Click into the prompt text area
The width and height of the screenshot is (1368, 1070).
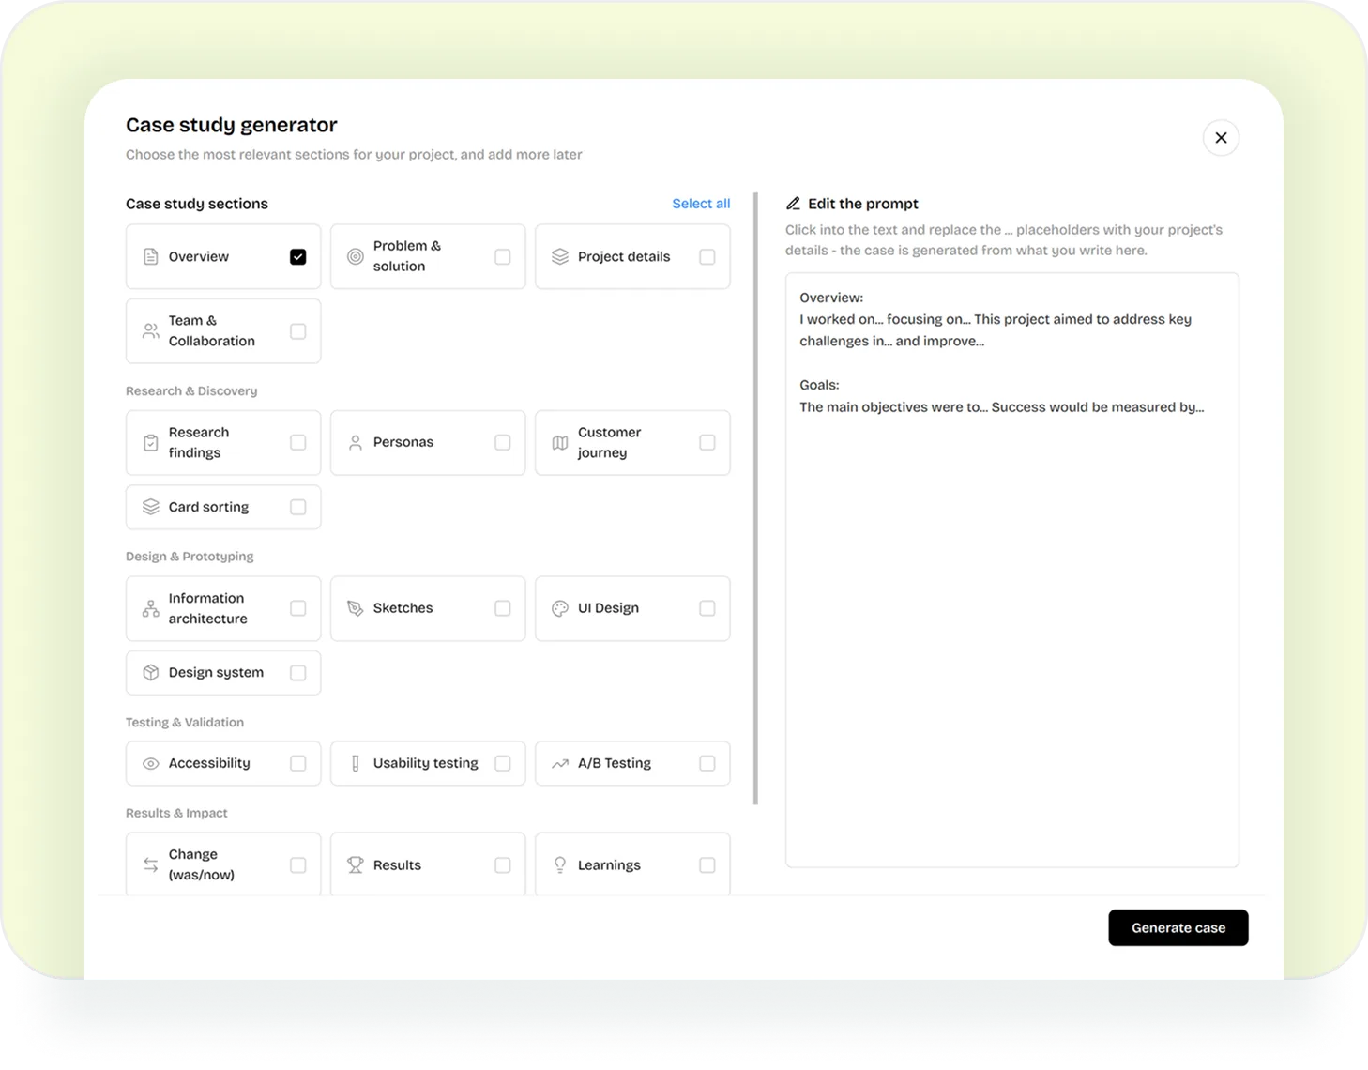tap(1012, 571)
